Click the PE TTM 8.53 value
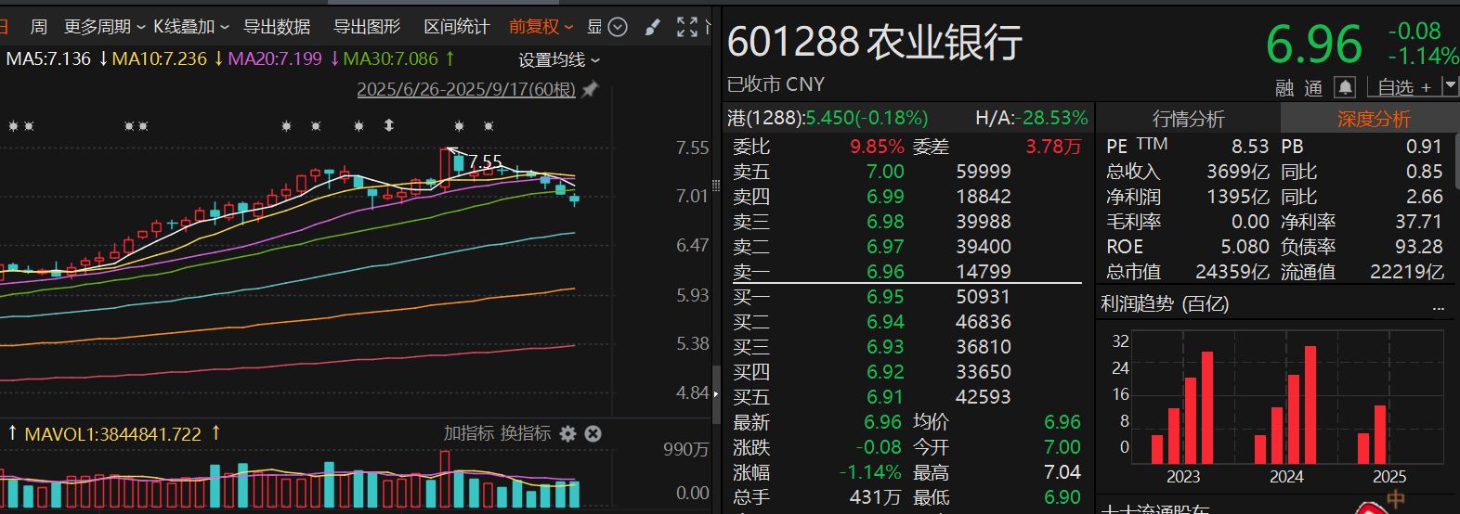The height and width of the screenshot is (514, 1460). coord(1250,147)
